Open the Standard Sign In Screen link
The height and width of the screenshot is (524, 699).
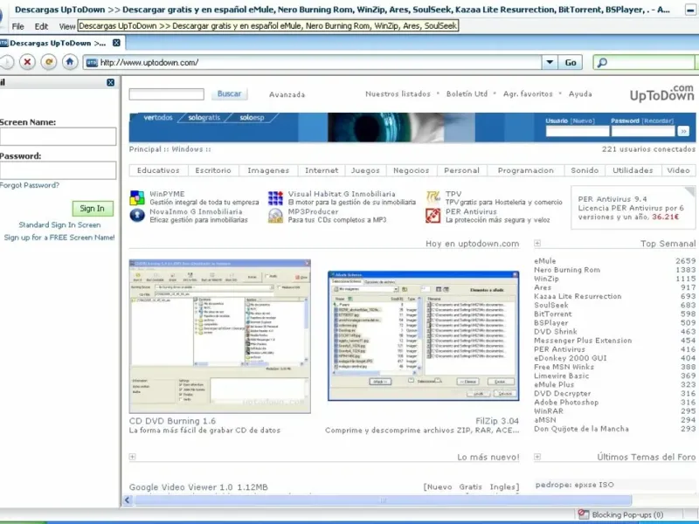pyautogui.click(x=59, y=225)
